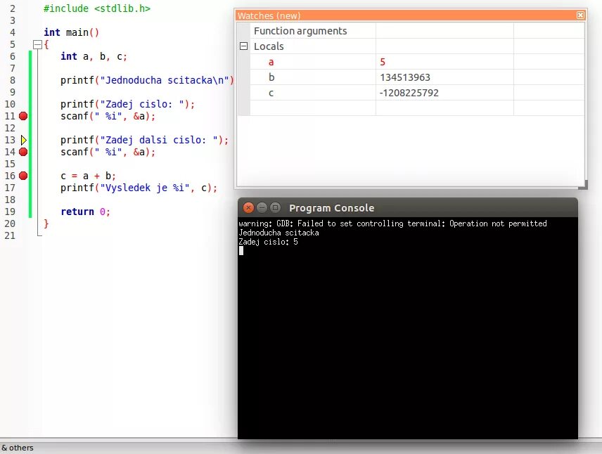Click the red breakpoint marker beside scanf

pos(22,116)
